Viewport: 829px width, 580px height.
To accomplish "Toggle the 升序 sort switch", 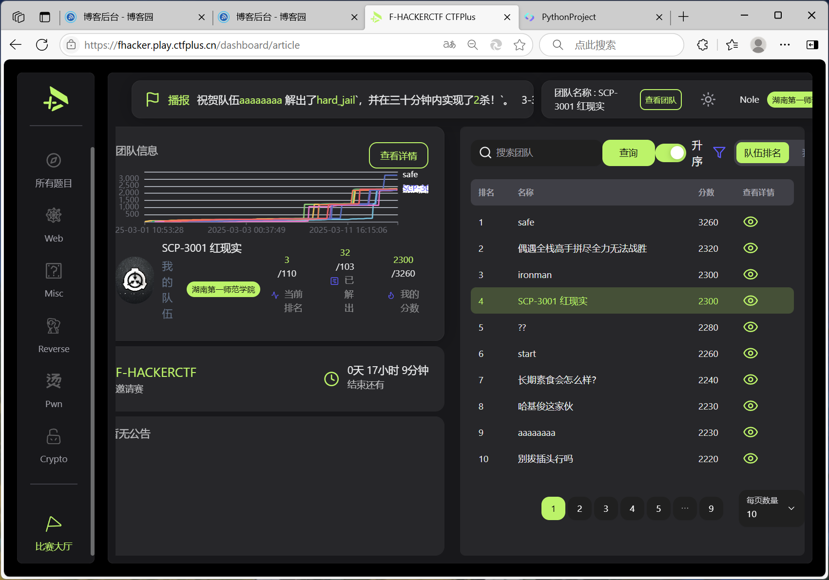I will 671,153.
